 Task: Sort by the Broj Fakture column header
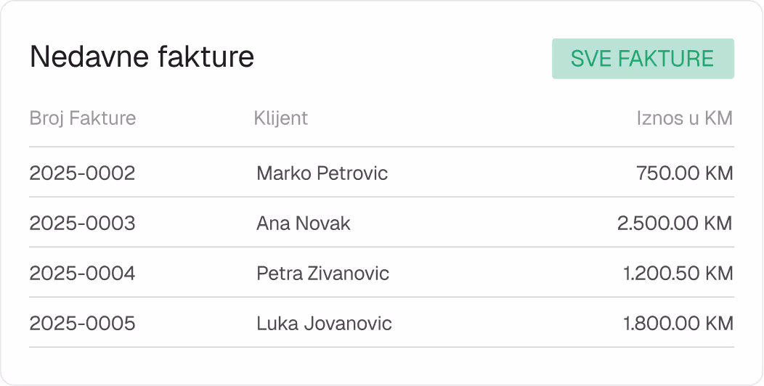[83, 118]
